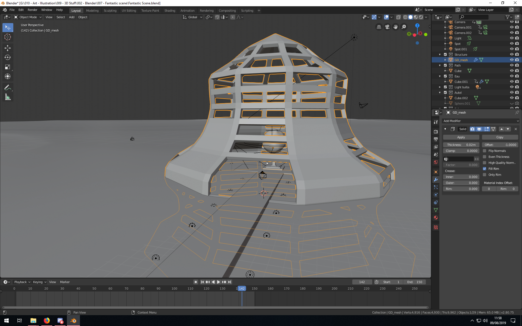Open the Material properties tab
The width and height of the screenshot is (522, 326).
pyautogui.click(x=436, y=218)
